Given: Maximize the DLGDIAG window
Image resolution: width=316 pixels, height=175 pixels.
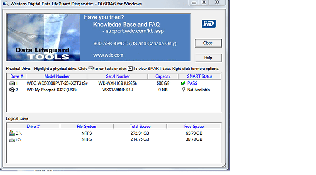Looking at the screenshot, I should pos(204,2).
